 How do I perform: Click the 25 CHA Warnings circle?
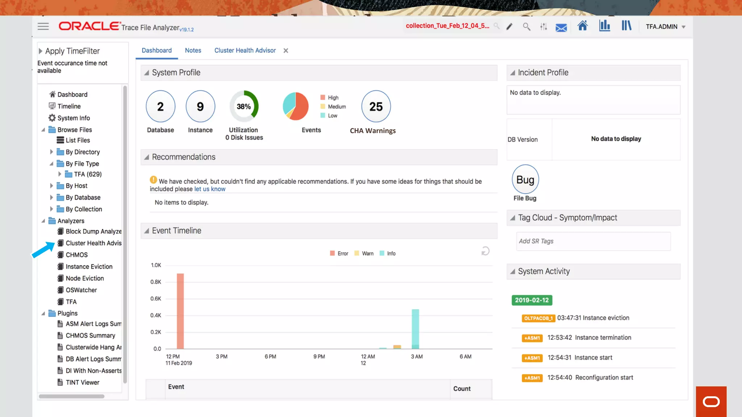tap(376, 106)
